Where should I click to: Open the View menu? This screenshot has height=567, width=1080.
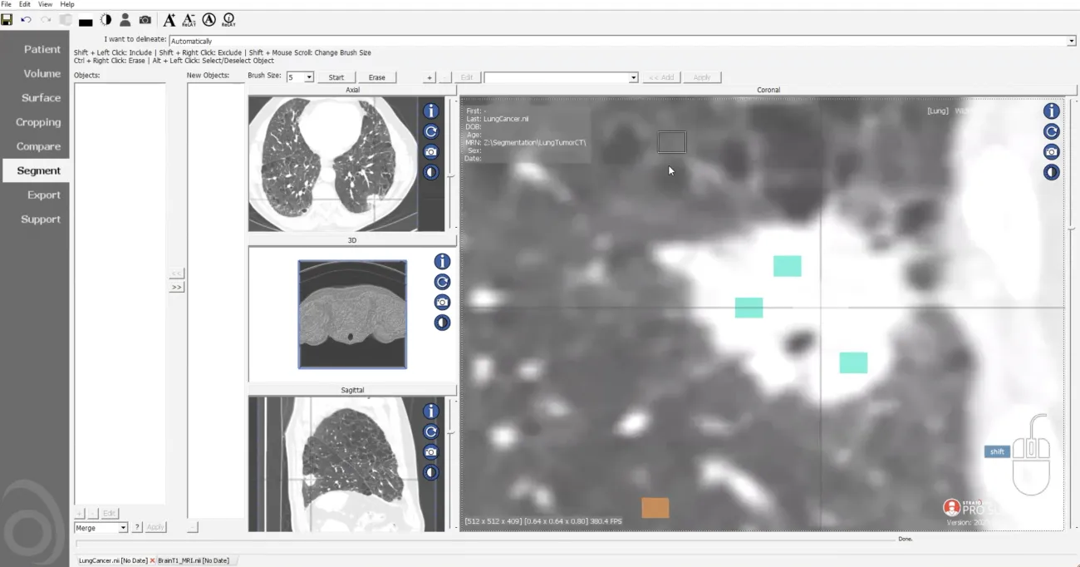coord(45,4)
